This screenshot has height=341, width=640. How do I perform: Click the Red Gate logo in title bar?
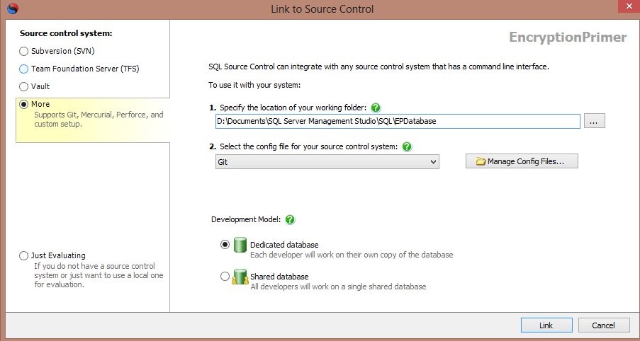11,9
